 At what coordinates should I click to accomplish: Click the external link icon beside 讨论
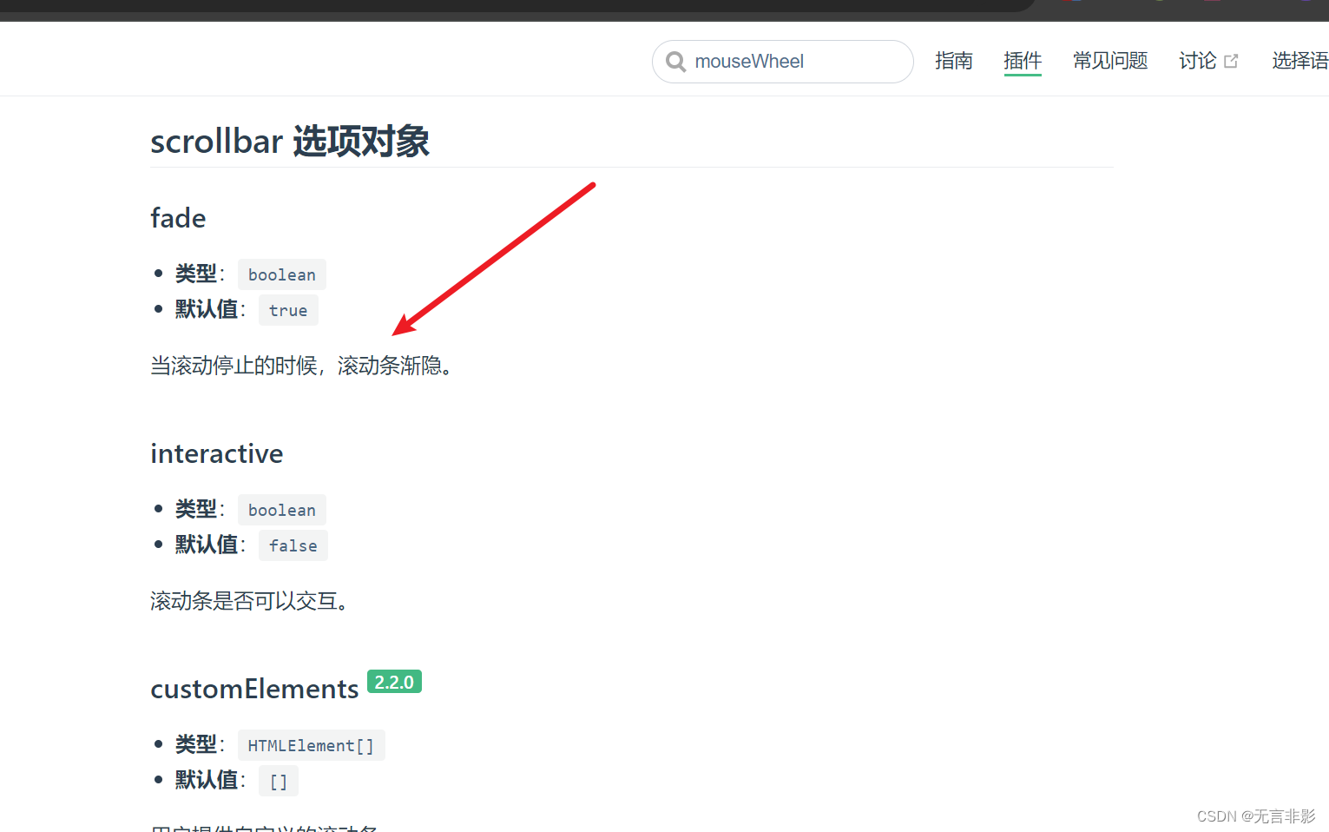[x=1232, y=60]
